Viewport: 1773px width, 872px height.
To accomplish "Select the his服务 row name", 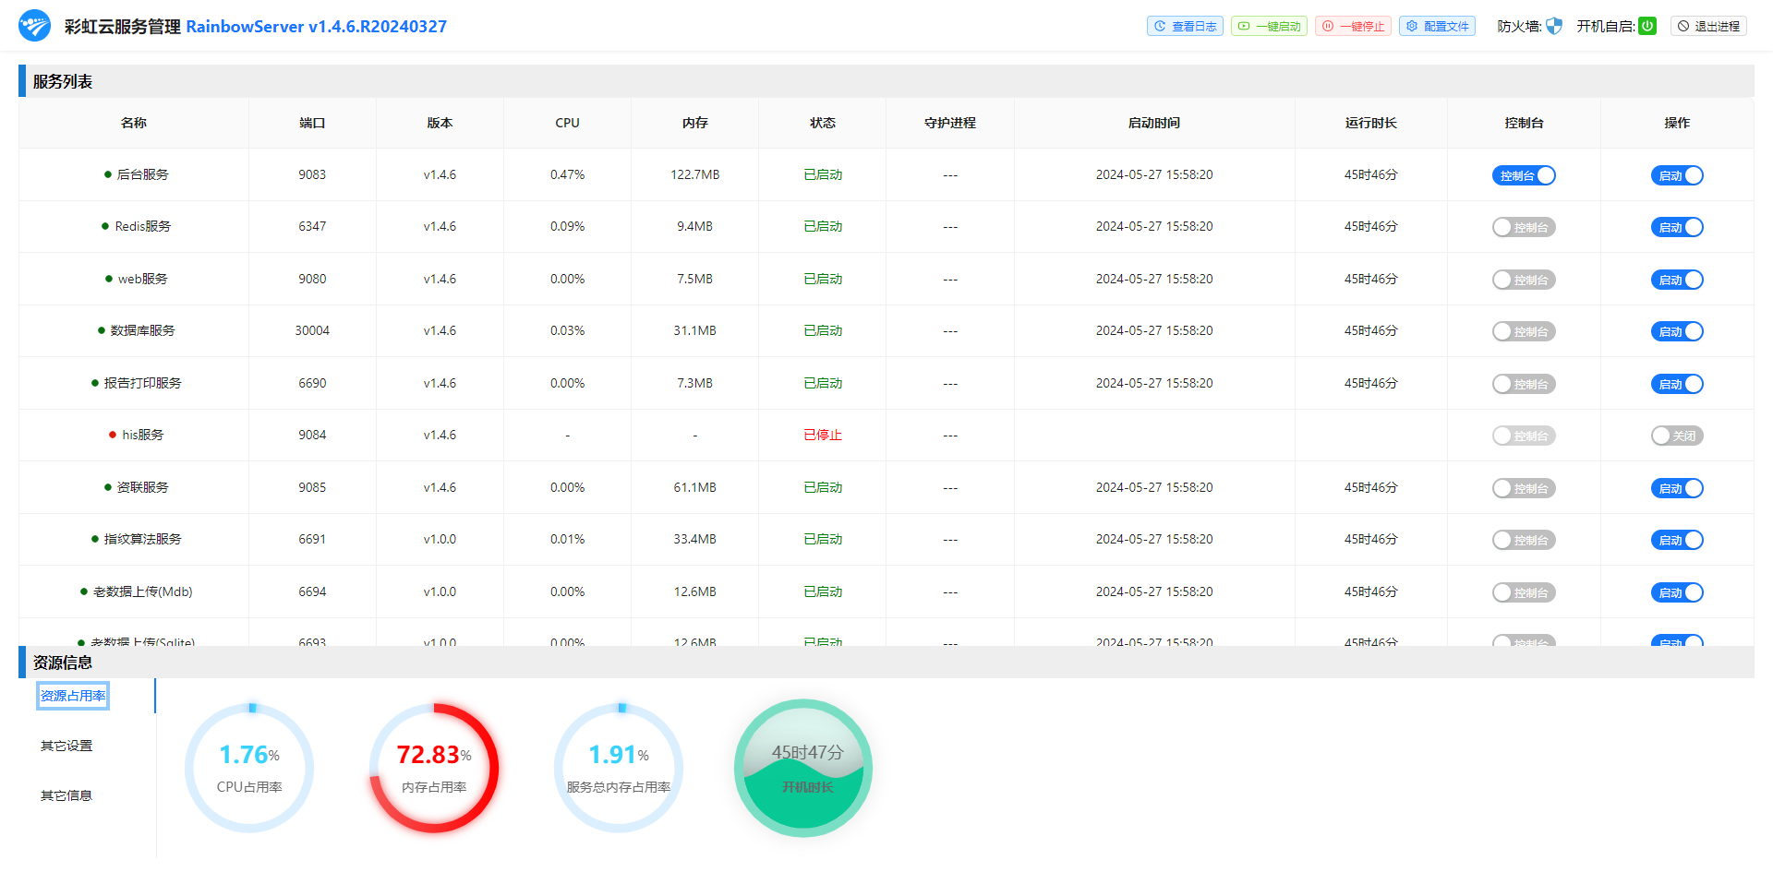I will pos(142,435).
